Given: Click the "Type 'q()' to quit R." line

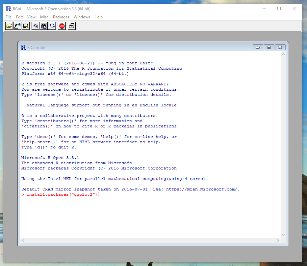Looking at the screenshot, I should (x=49, y=147).
